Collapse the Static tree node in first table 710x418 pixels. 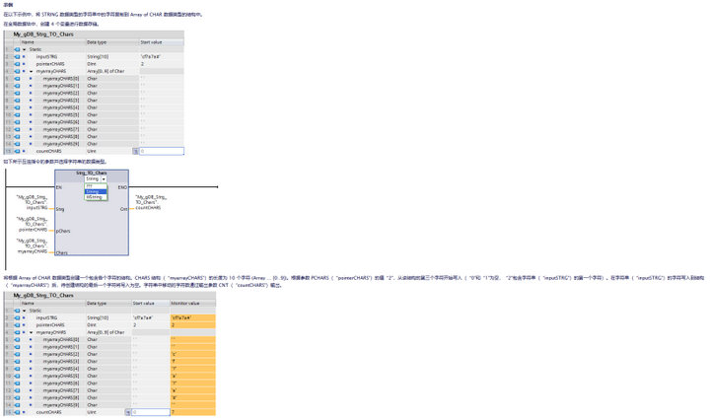click(24, 48)
